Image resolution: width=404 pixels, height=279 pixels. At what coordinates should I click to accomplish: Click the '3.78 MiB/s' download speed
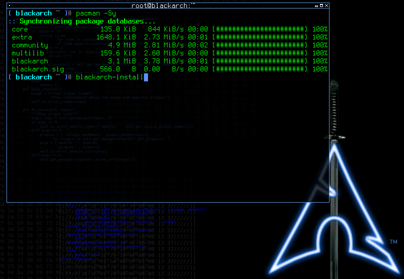(164, 61)
